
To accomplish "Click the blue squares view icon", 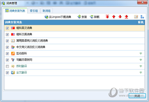I will coord(142,17).
